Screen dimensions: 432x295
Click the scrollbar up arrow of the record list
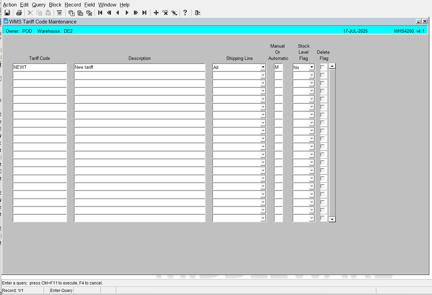click(x=332, y=66)
